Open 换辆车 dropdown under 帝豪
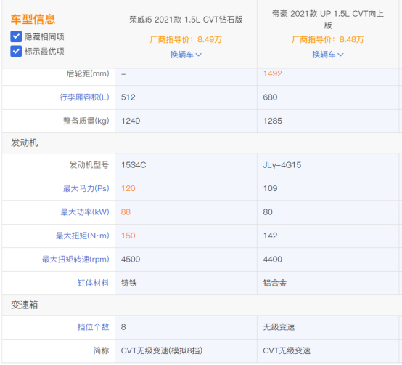402x365 pixels. coord(328,55)
